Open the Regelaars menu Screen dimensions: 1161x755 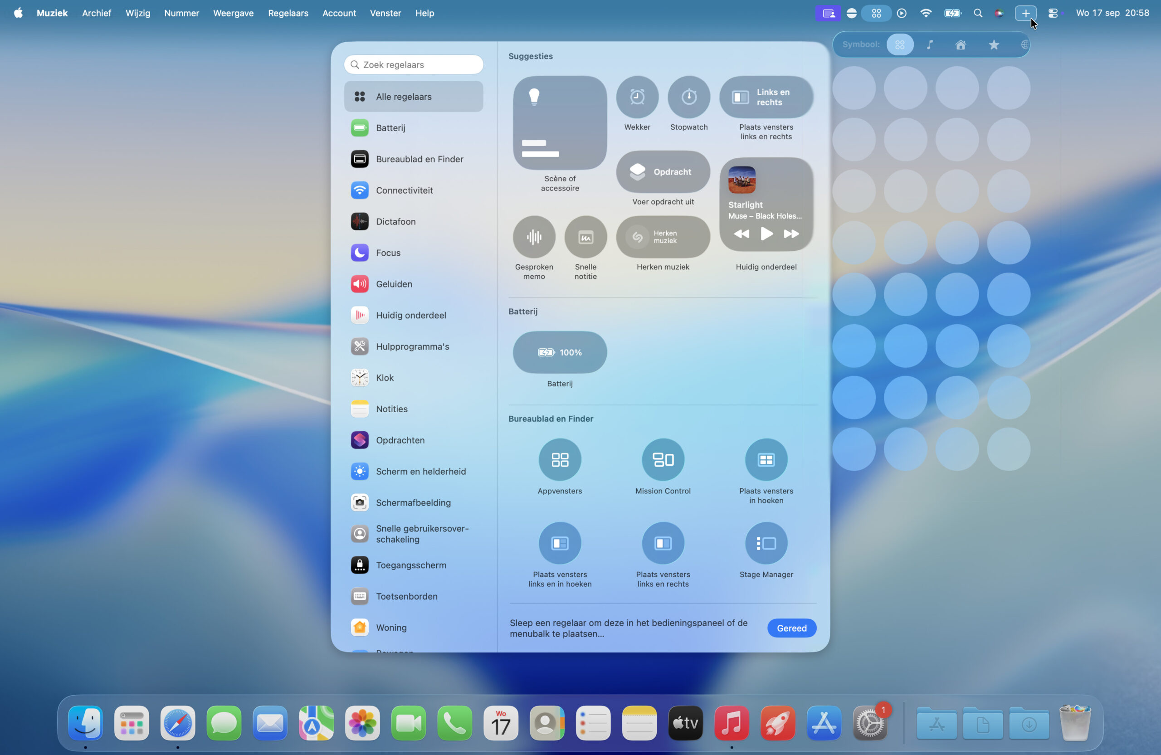pyautogui.click(x=288, y=13)
